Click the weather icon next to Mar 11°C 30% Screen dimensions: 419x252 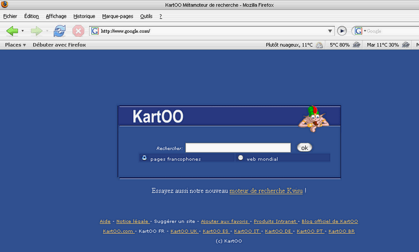tap(406, 45)
